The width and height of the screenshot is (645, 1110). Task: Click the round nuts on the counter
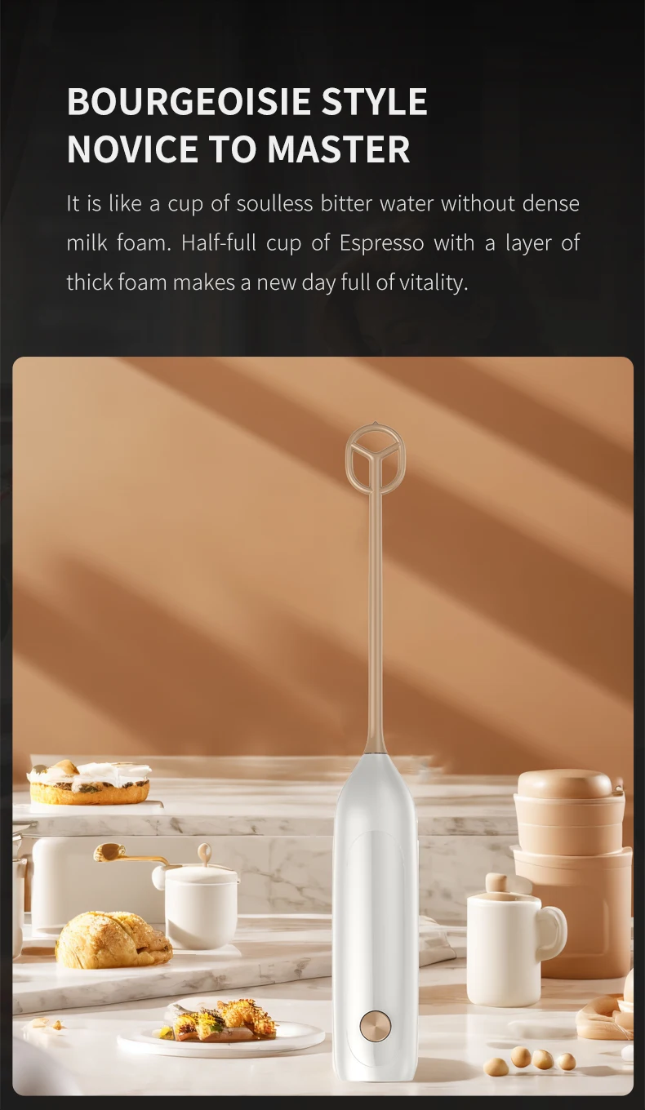[530, 1060]
